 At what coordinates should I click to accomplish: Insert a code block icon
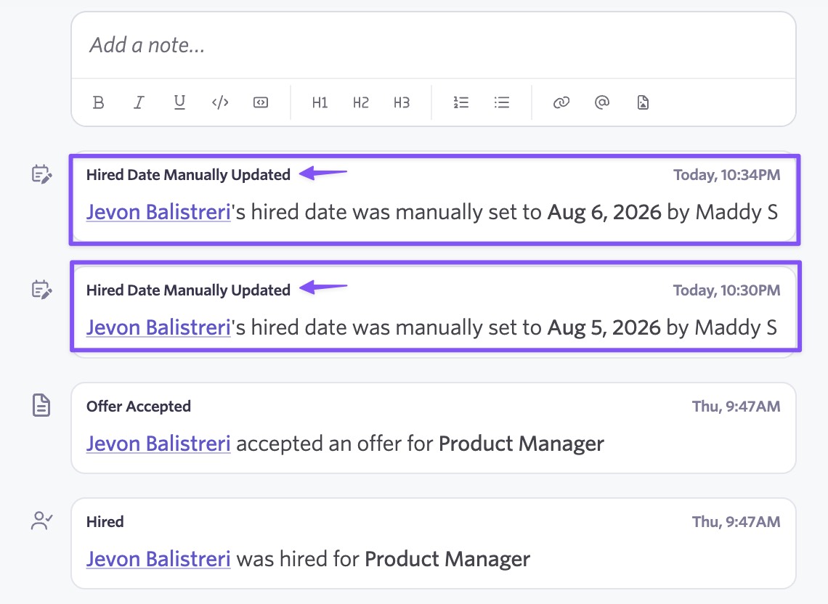[x=261, y=102]
